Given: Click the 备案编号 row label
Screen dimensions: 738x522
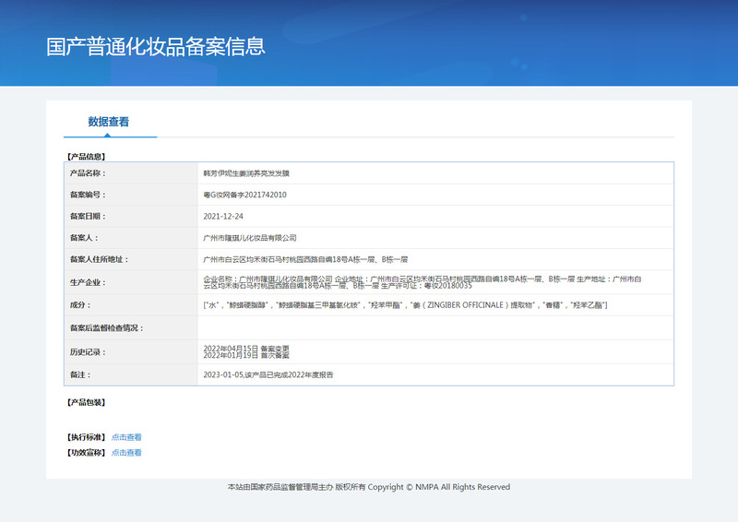Looking at the screenshot, I should (x=88, y=195).
